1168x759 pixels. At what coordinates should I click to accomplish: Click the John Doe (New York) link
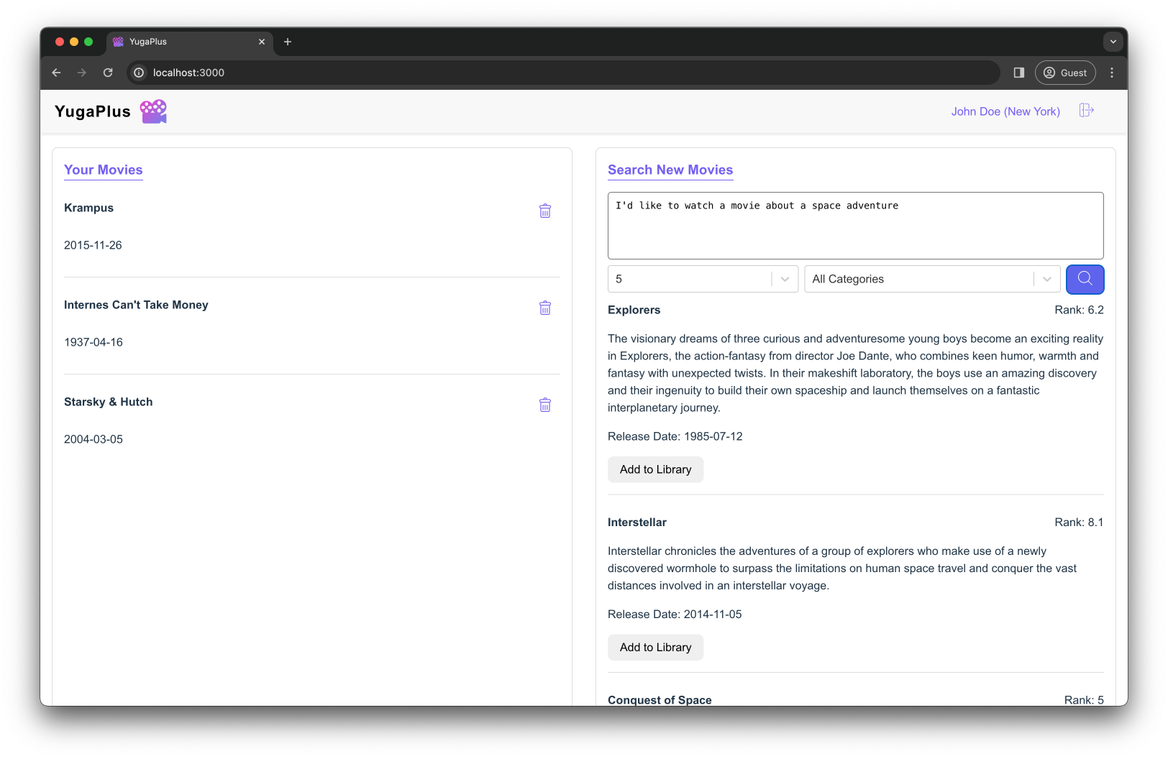pos(1005,111)
